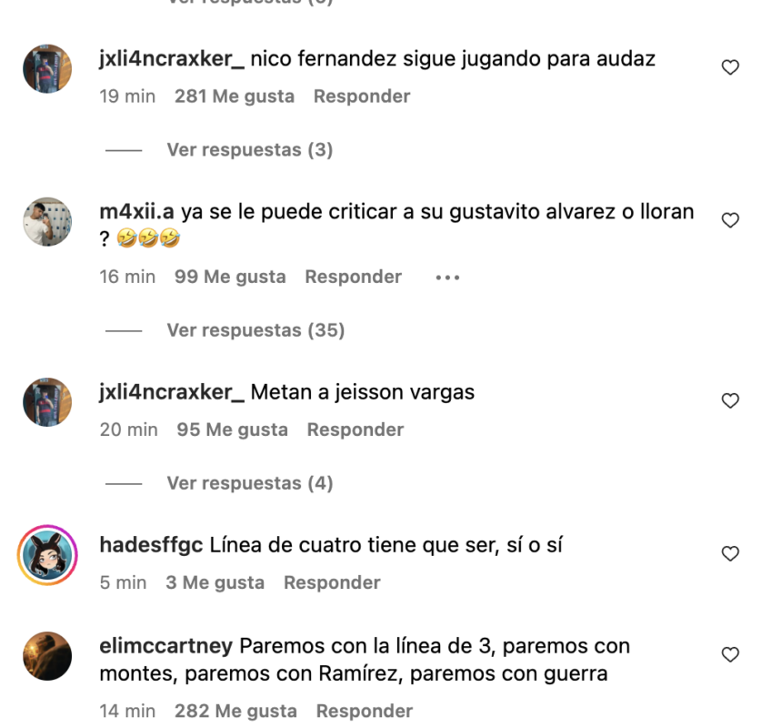Image resolution: width=761 pixels, height=728 pixels.
Task: Reply to nico fernandez comment
Action: pos(362,96)
